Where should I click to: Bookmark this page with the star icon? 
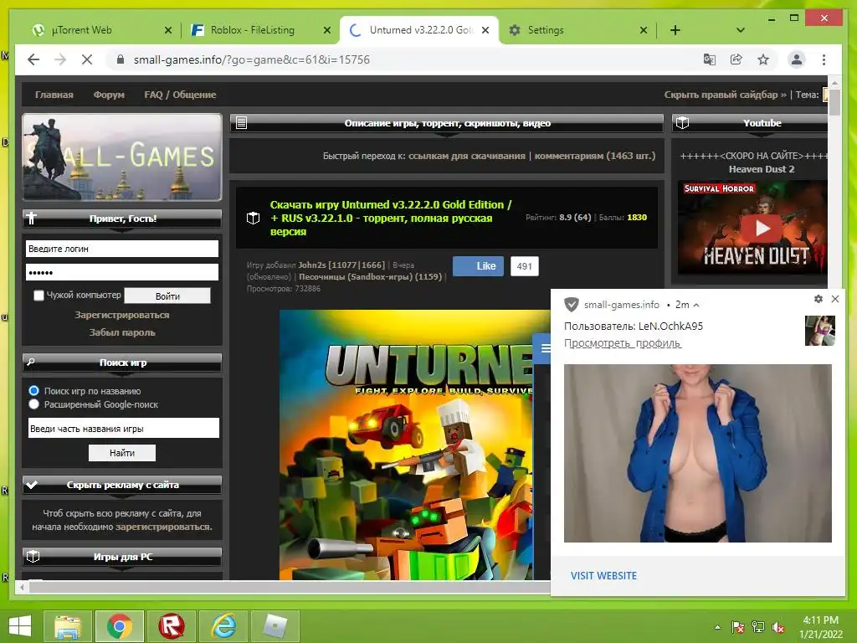pyautogui.click(x=763, y=59)
